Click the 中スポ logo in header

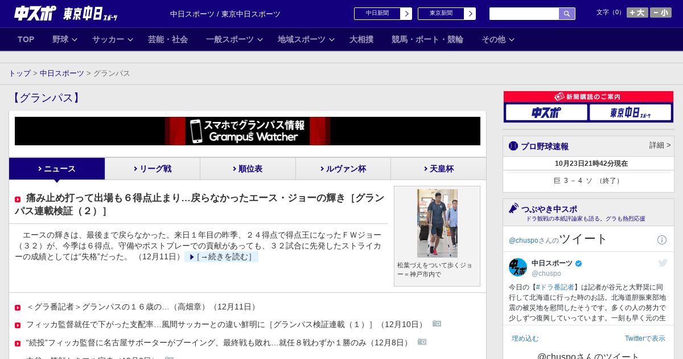[35, 14]
